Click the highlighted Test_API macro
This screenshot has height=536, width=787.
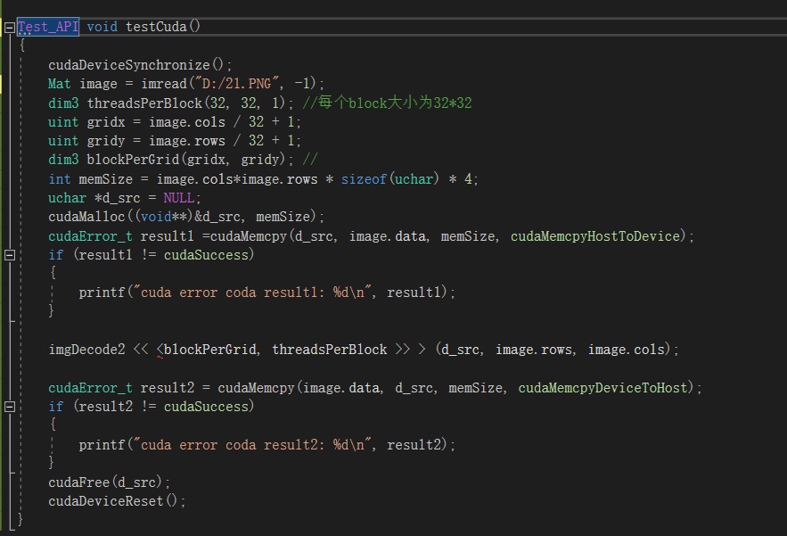tap(48, 27)
